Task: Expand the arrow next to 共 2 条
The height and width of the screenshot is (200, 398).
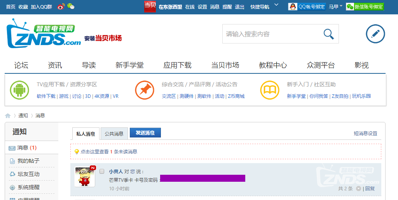Action: pyautogui.click(x=358, y=189)
